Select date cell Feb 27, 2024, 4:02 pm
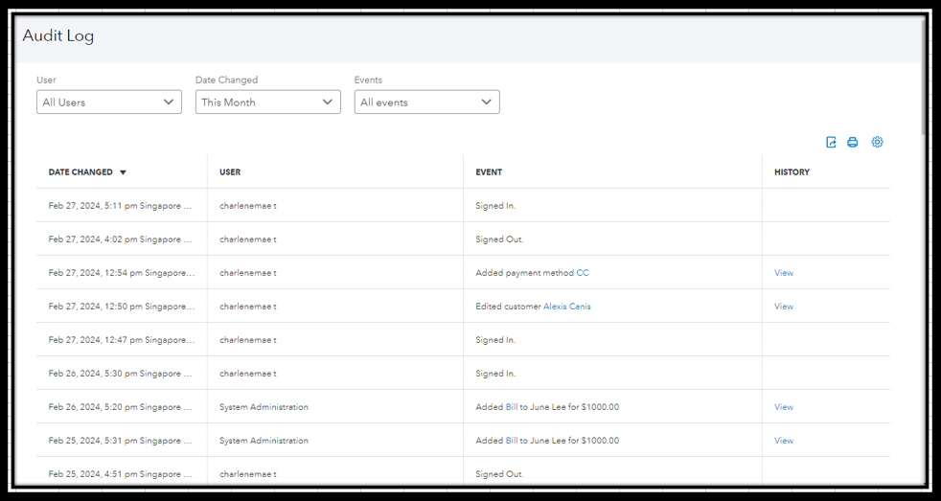Image resolution: width=941 pixels, height=501 pixels. tap(120, 239)
